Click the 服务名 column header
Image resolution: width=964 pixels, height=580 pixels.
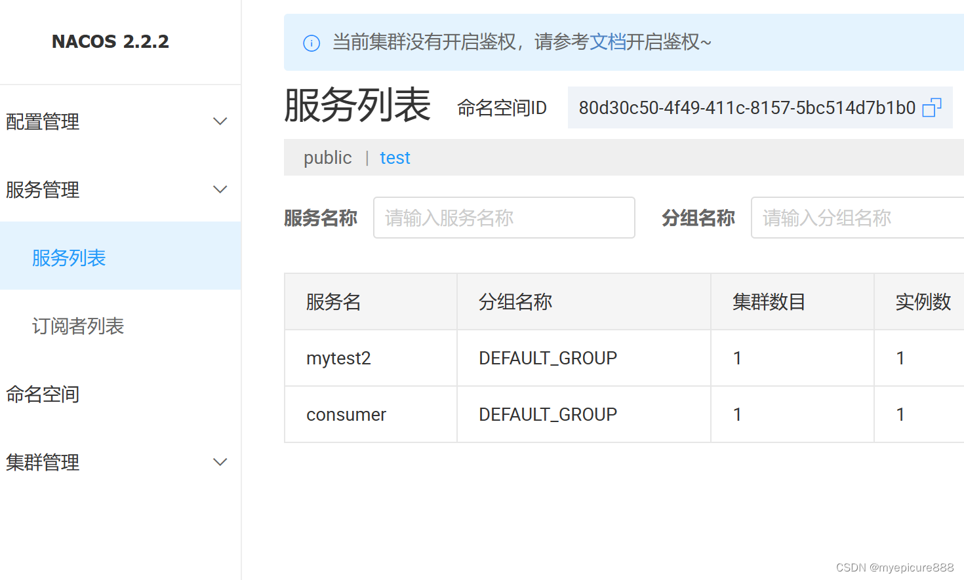point(333,301)
